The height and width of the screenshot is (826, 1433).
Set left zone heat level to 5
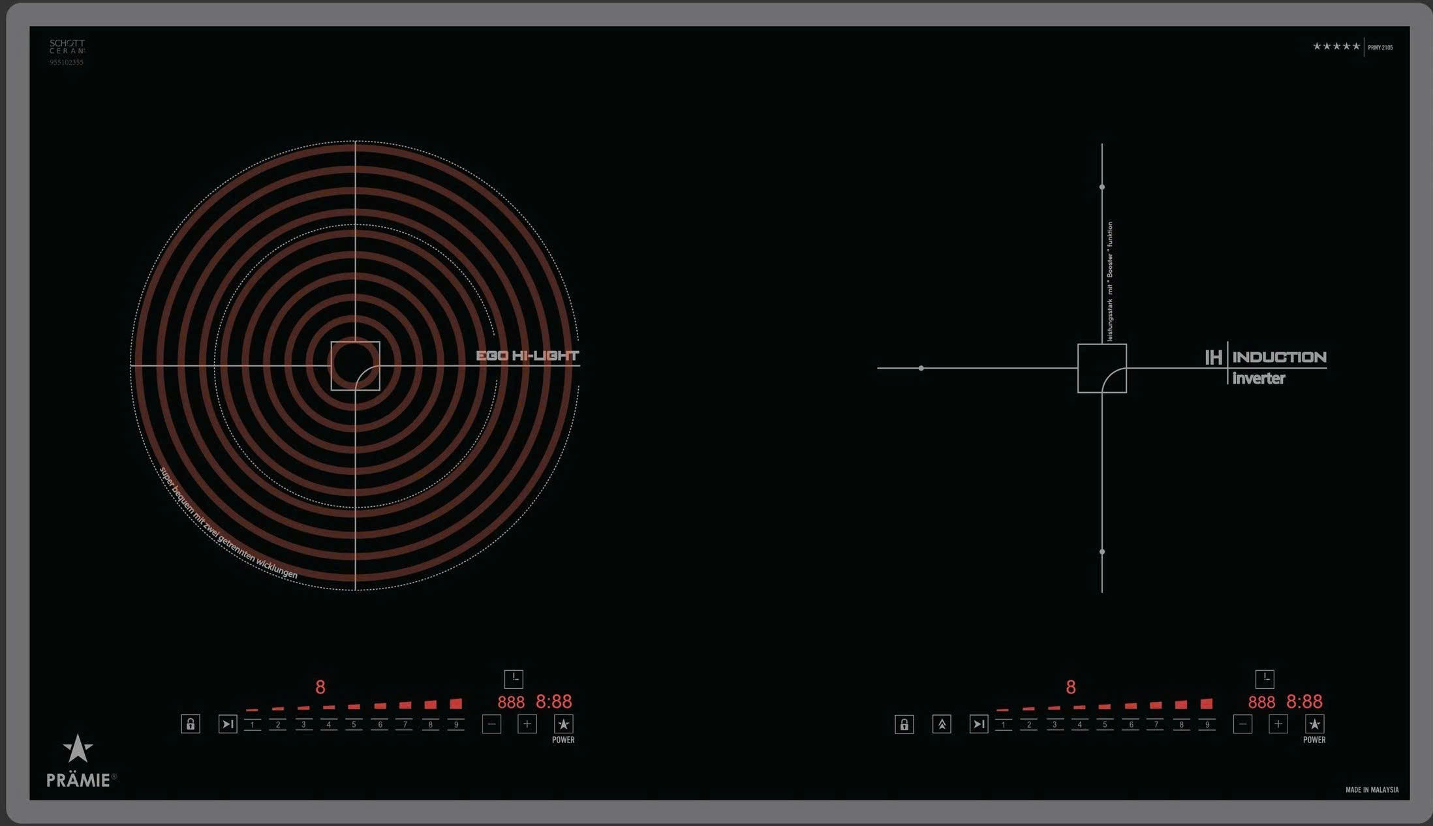pyautogui.click(x=354, y=724)
